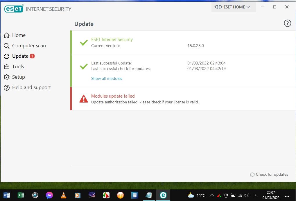Click the Home house icon
The height and width of the screenshot is (201, 296).
(7, 35)
